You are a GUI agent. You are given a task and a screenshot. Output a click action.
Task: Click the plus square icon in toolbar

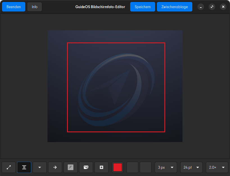click(x=102, y=167)
